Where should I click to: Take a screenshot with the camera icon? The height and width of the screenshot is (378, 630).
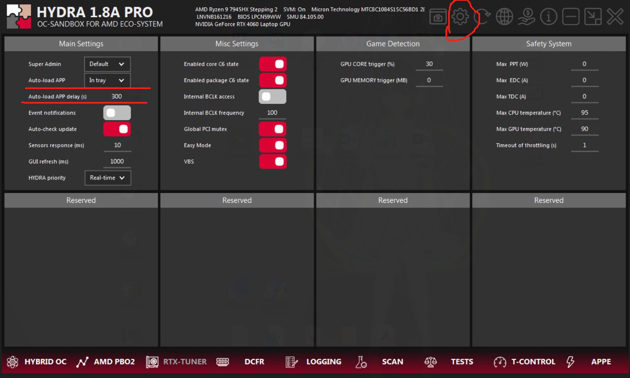438,17
